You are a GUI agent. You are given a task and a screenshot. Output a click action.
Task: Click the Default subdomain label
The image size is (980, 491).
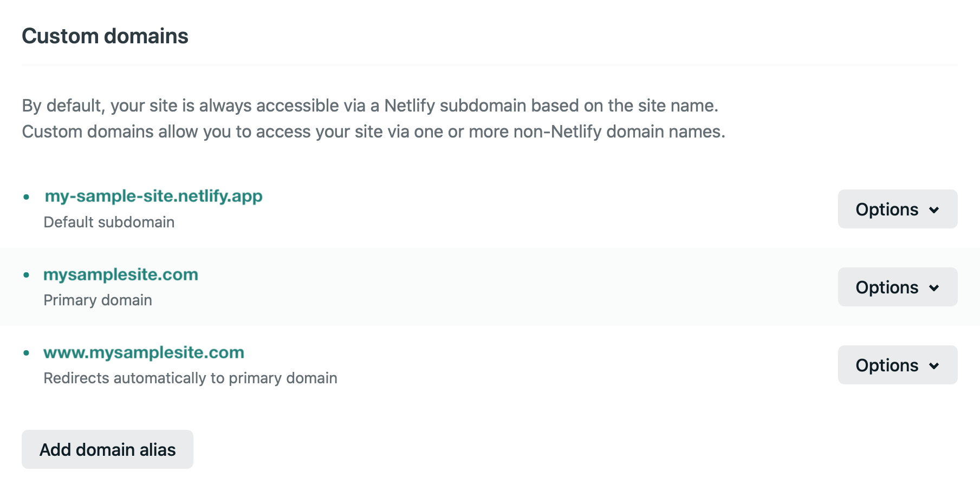click(x=109, y=222)
